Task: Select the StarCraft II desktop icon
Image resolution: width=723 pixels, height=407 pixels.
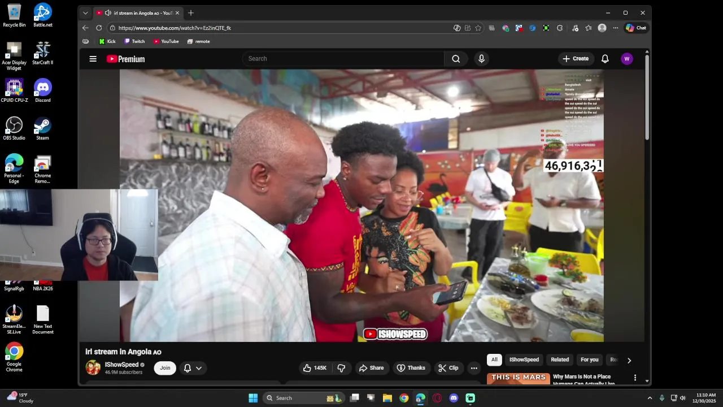Action: [43, 53]
